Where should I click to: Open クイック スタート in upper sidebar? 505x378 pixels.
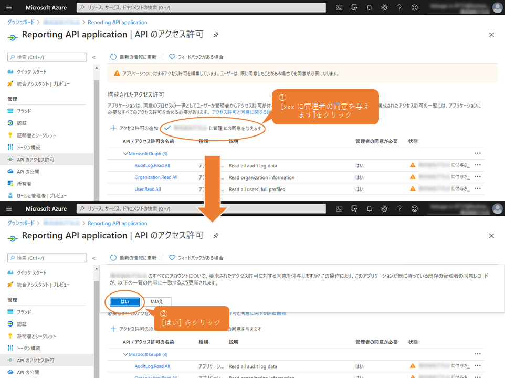pyautogui.click(x=31, y=71)
